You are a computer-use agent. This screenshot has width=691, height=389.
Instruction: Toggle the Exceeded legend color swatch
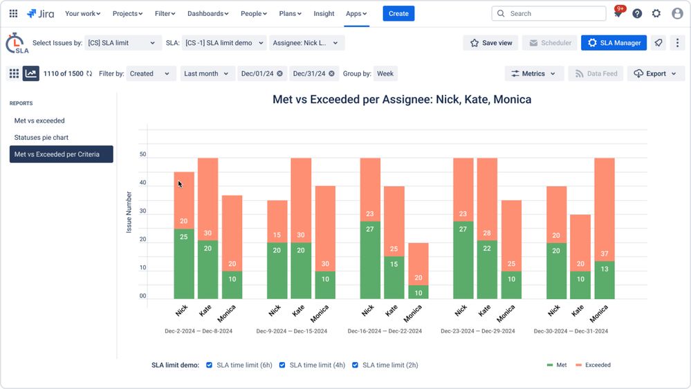tap(579, 365)
